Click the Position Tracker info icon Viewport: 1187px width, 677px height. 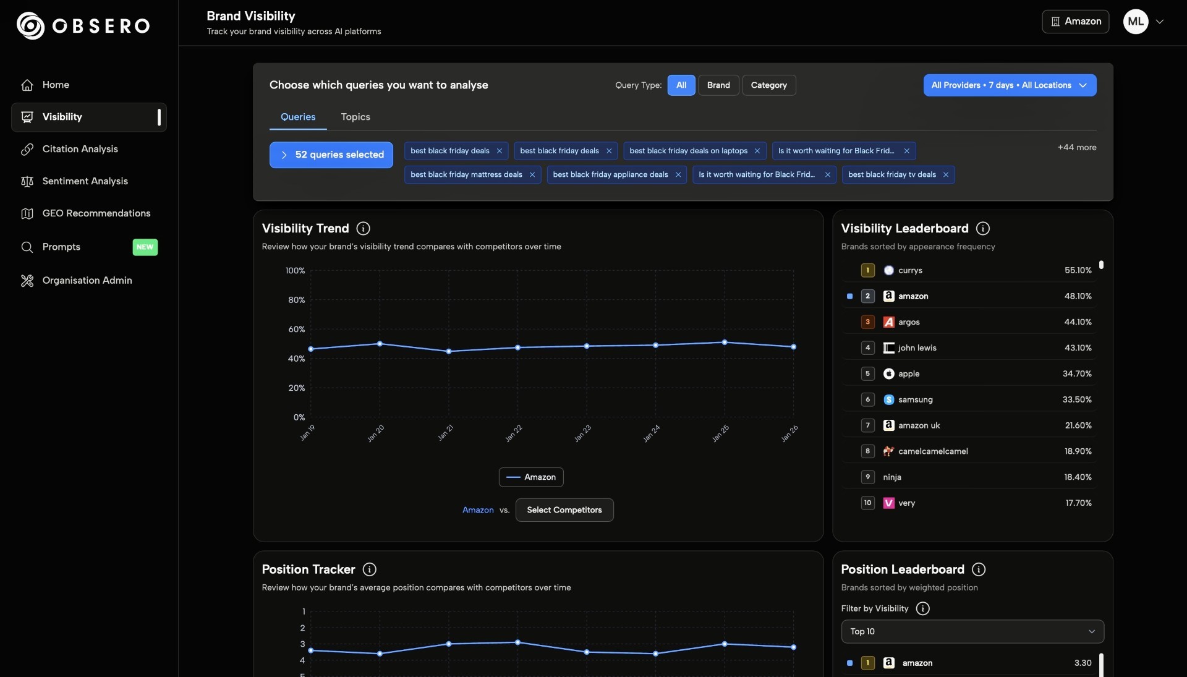tap(370, 569)
